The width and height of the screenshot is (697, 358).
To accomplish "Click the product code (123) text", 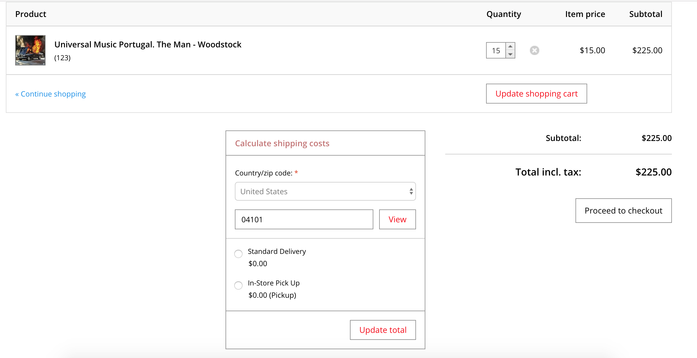I will 63,58.
